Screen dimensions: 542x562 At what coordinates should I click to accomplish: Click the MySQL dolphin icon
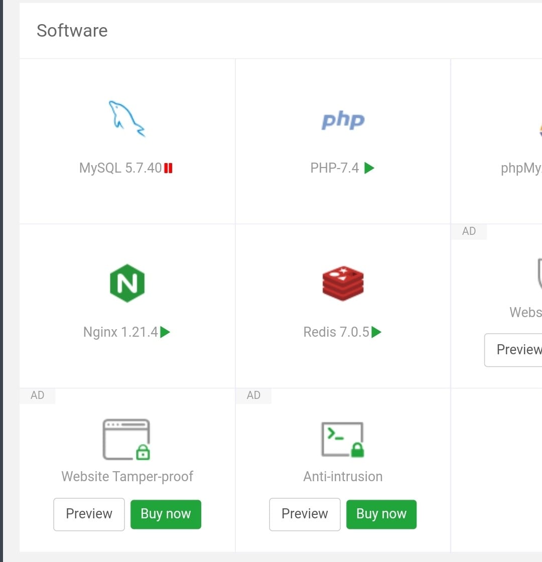(127, 119)
